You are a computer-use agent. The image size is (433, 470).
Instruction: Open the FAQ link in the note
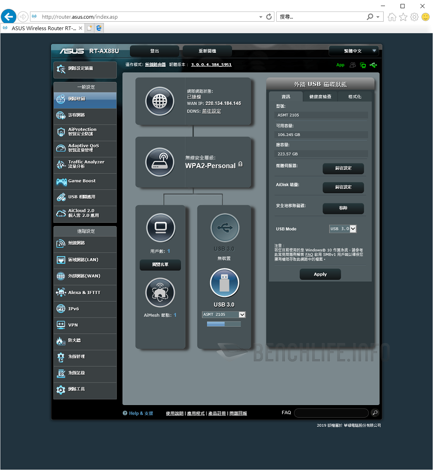point(309,254)
